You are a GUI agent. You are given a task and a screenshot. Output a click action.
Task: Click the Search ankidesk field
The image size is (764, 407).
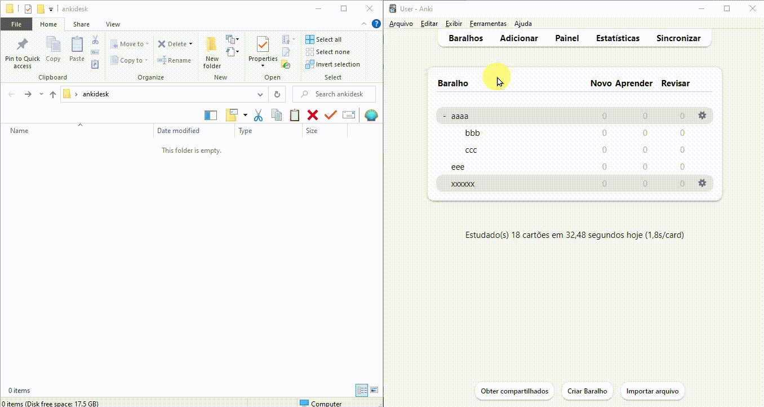coord(338,94)
